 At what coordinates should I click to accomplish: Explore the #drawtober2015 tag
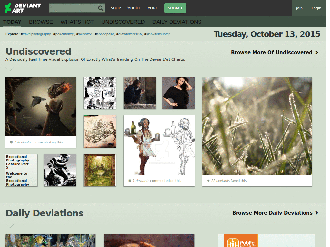[129, 34]
